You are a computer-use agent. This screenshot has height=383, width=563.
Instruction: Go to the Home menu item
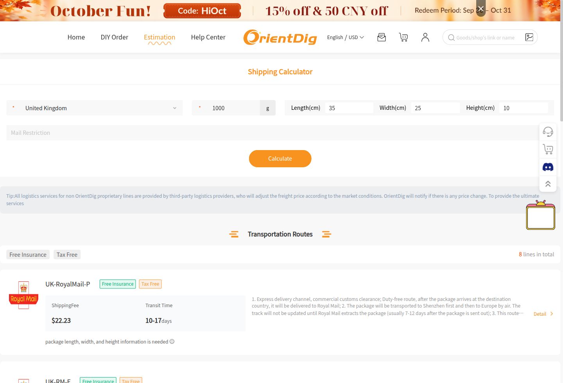(x=76, y=37)
